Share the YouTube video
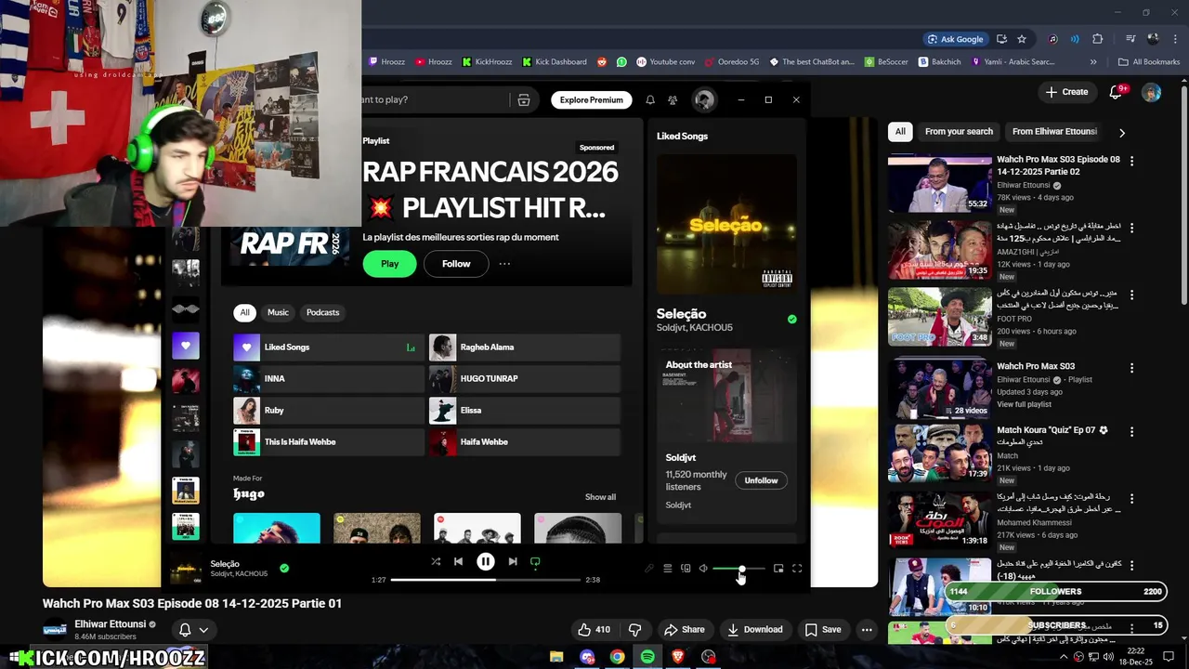The image size is (1189, 669). coord(684,629)
